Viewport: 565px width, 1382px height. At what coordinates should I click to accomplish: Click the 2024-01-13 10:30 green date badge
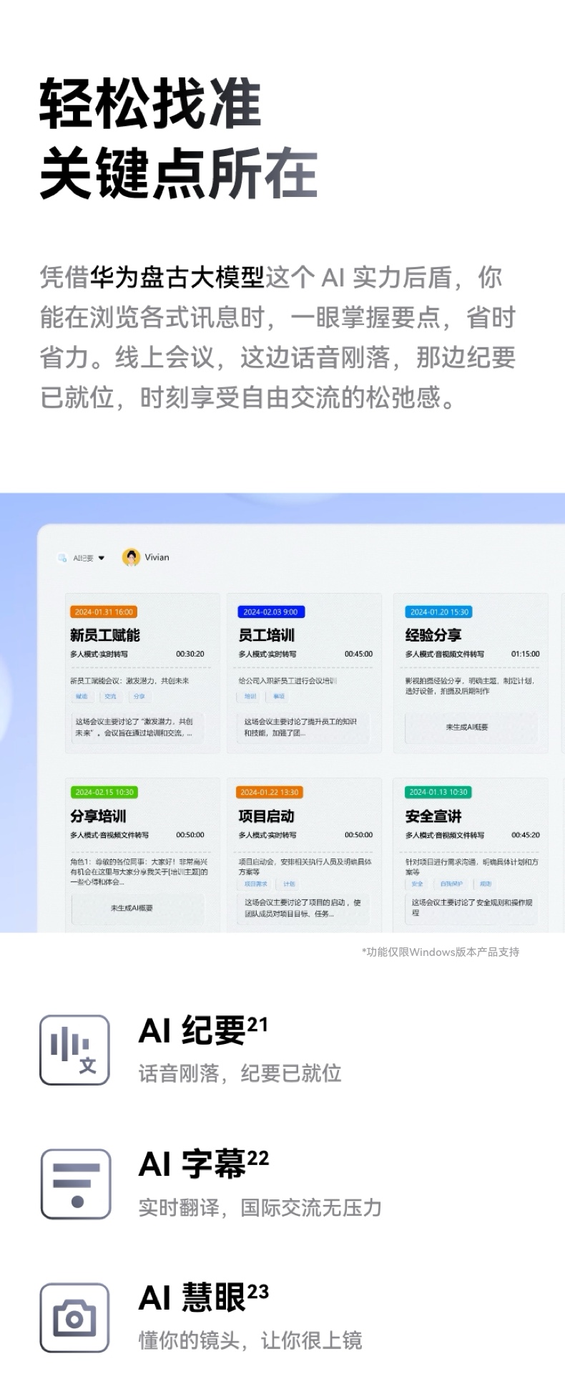coord(438,792)
